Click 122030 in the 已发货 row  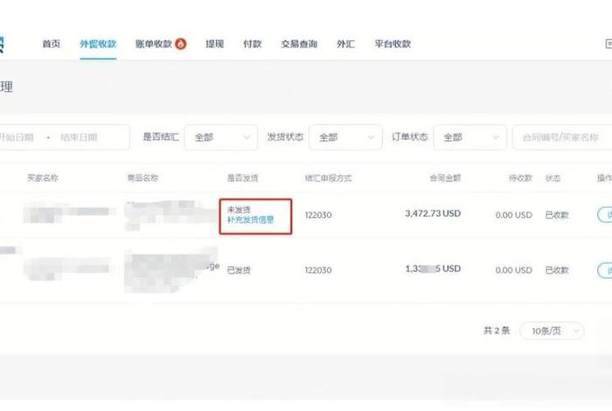[318, 269]
